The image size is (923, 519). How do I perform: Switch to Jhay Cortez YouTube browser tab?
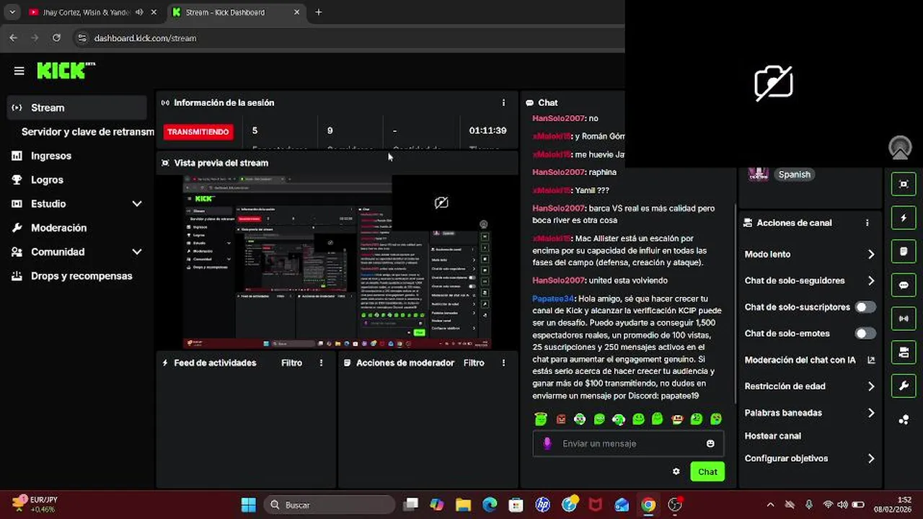[x=92, y=12]
